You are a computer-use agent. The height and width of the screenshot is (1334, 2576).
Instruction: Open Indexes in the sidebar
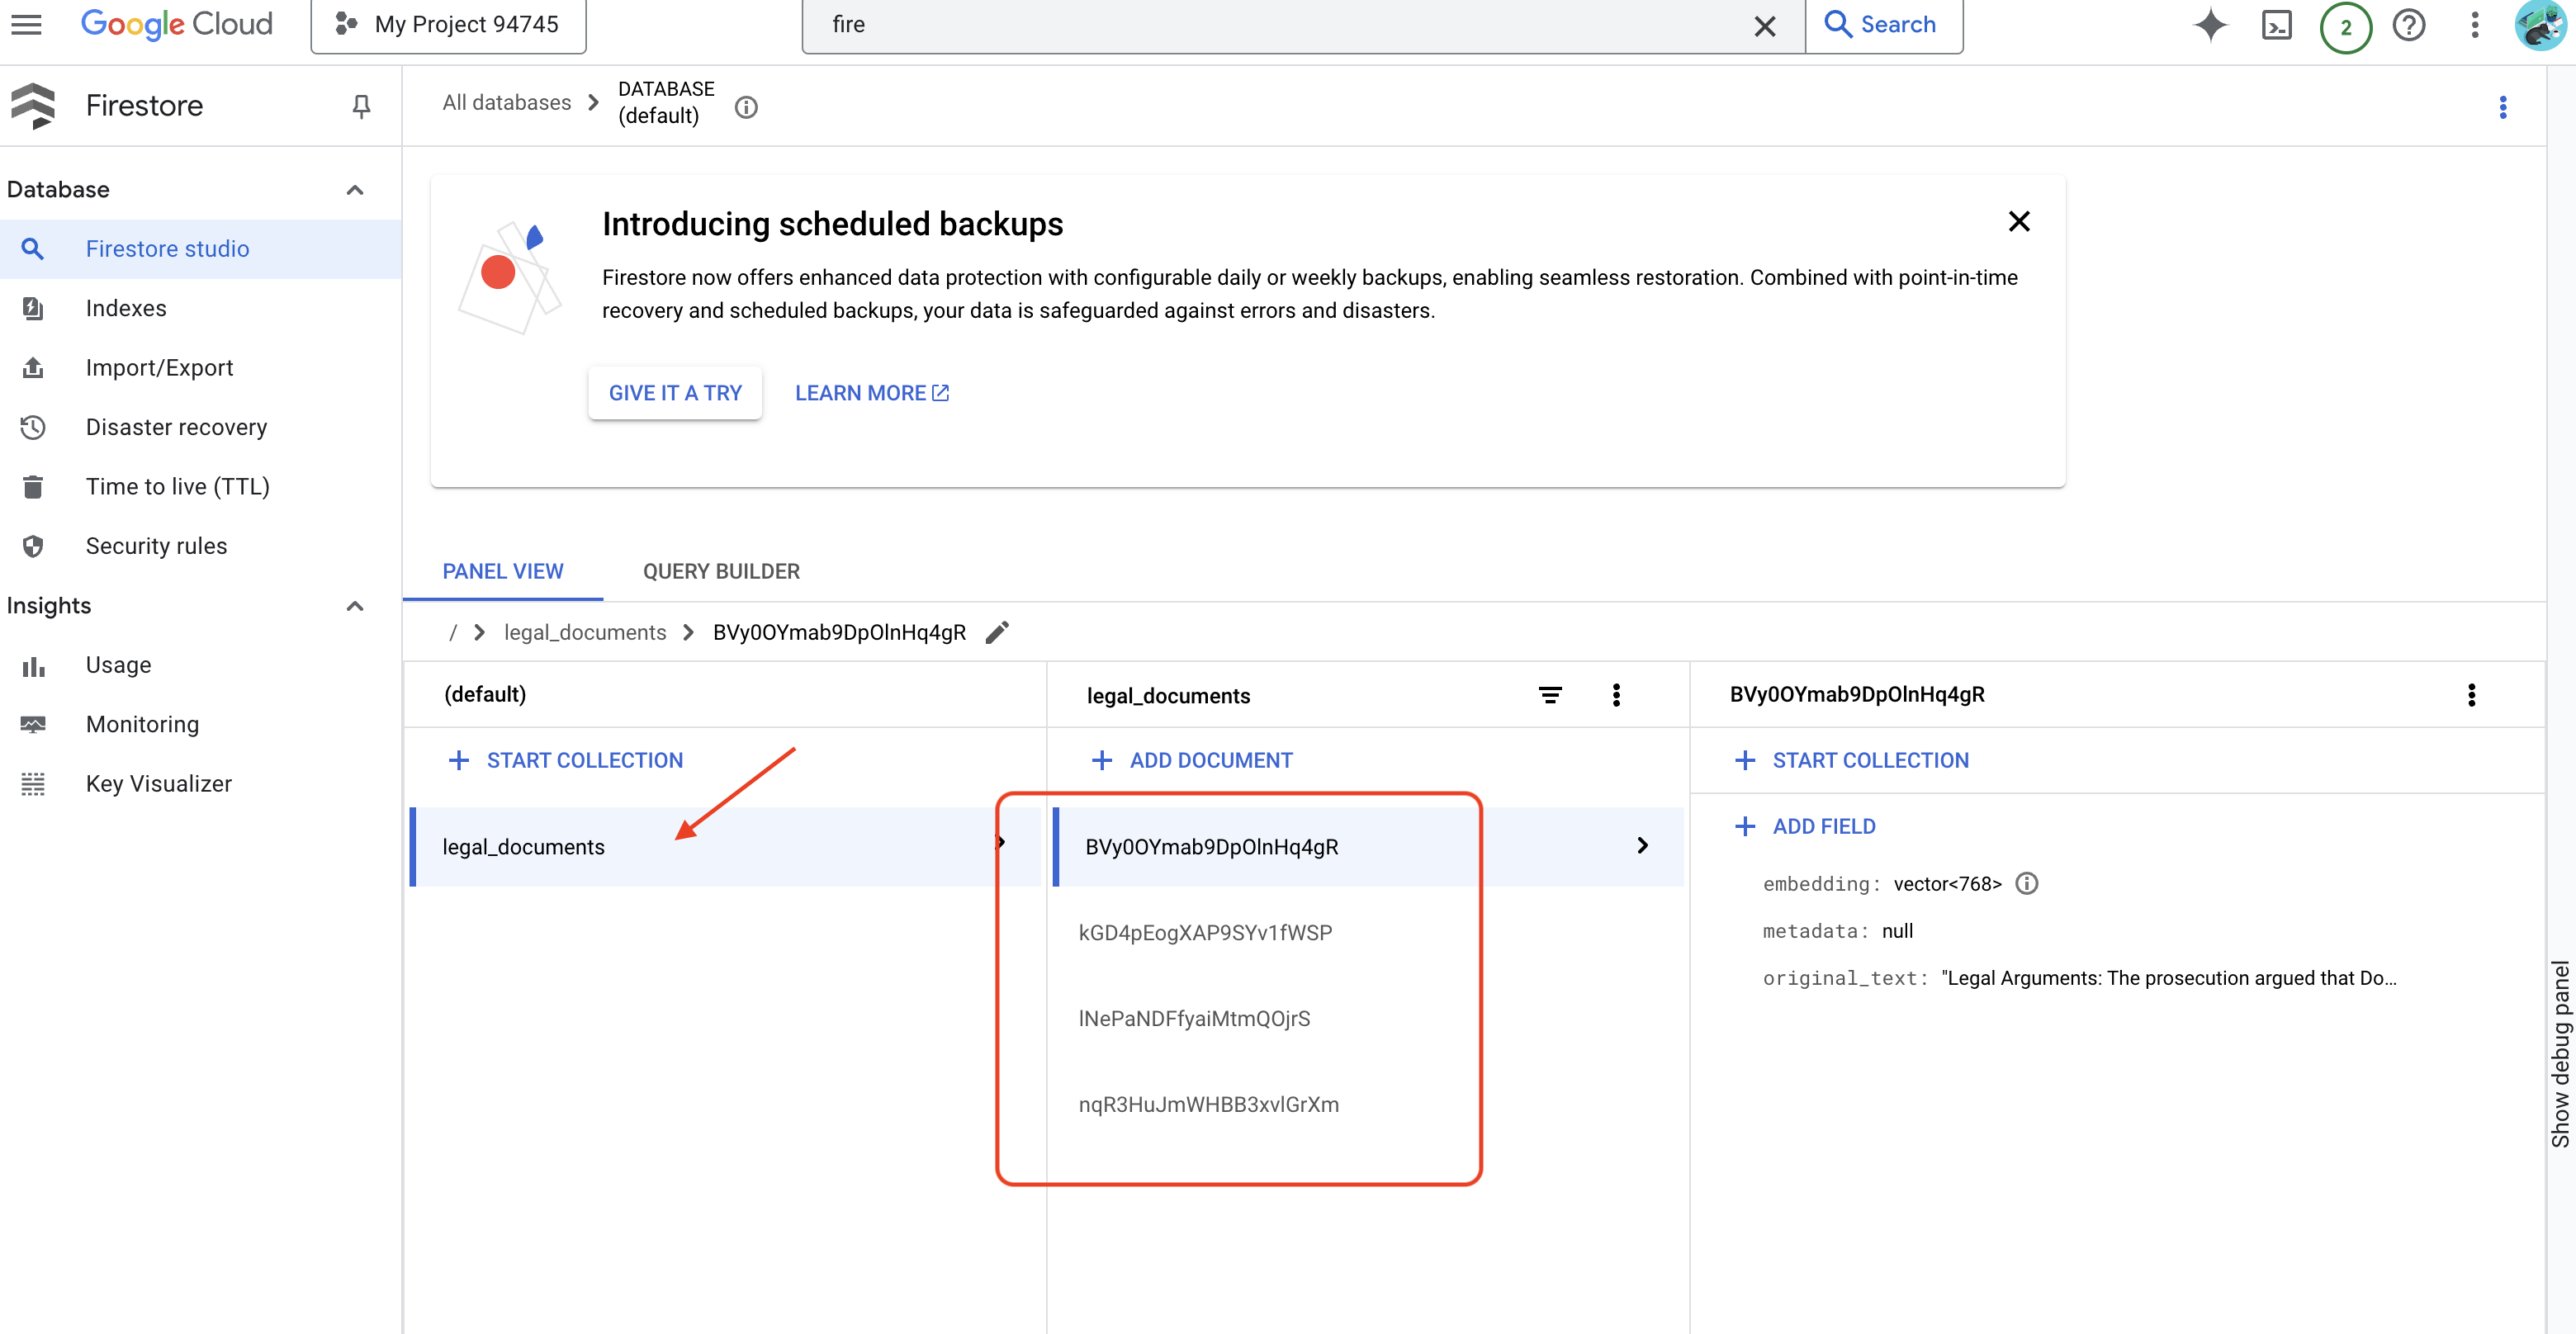(126, 308)
